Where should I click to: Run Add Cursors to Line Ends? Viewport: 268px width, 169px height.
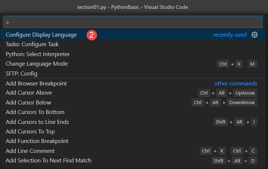click(37, 122)
